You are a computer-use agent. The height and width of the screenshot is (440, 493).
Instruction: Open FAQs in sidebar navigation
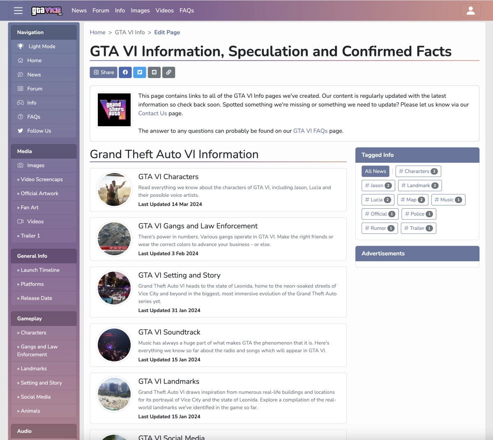[x=44, y=117]
